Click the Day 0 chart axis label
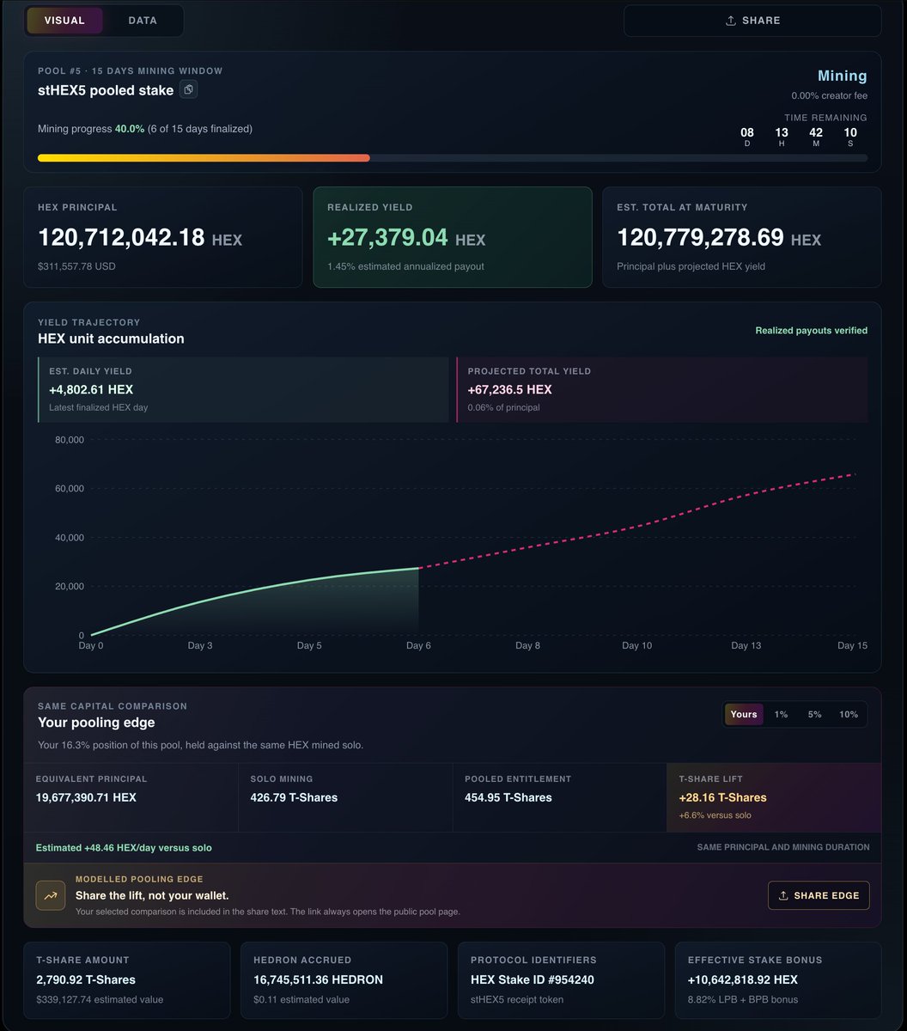The image size is (907, 1031). (91, 645)
